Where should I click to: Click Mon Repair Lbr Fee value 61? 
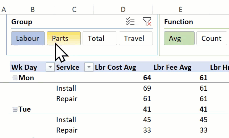204,99
